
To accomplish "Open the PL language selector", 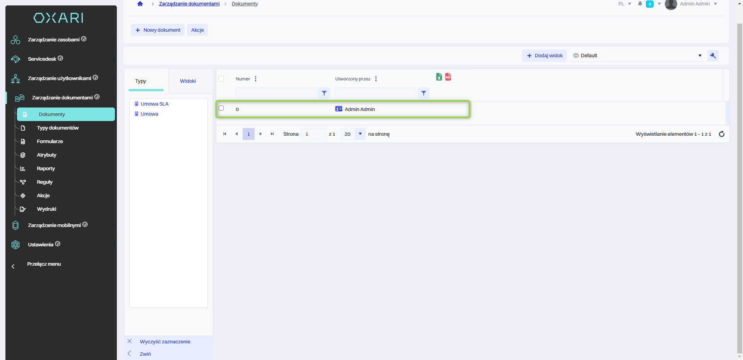I will point(624,4).
